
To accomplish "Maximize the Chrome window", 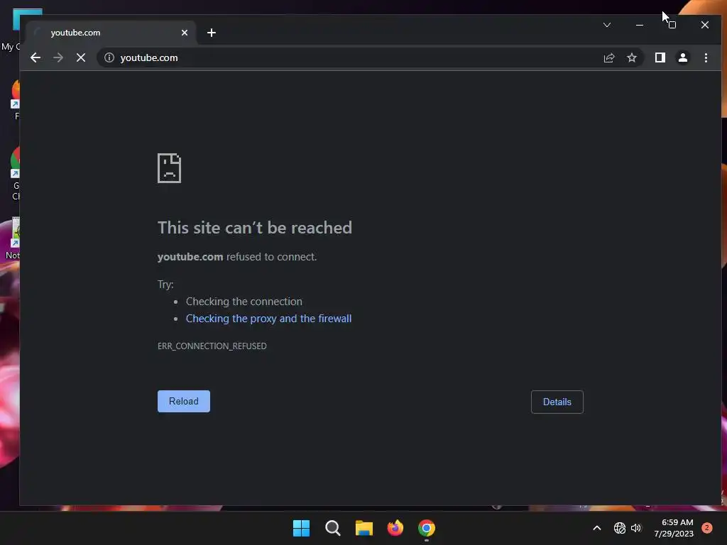I will tap(672, 25).
